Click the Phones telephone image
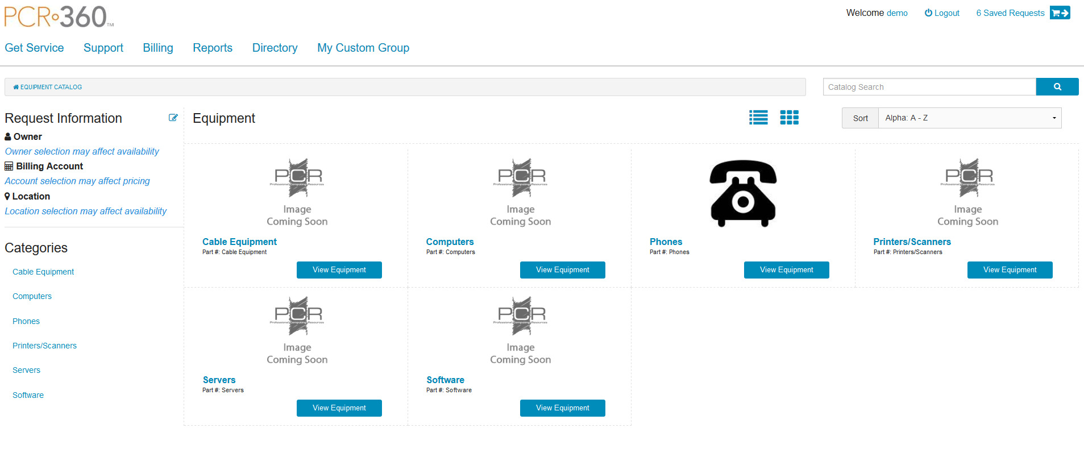This screenshot has width=1084, height=461. [x=742, y=193]
